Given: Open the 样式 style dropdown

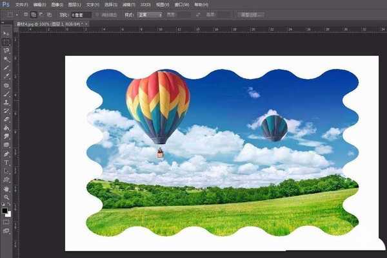Looking at the screenshot, I should pos(151,14).
